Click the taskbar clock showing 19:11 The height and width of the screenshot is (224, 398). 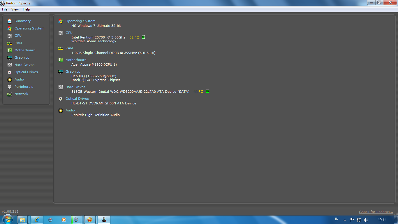coord(382,220)
